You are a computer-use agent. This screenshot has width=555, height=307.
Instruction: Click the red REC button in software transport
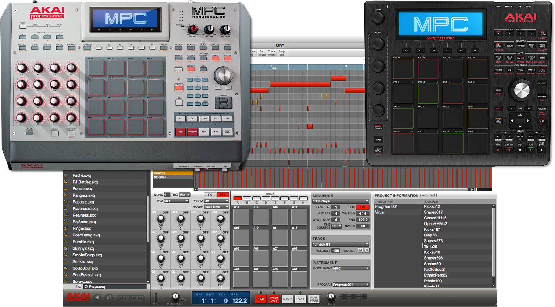click(260, 299)
